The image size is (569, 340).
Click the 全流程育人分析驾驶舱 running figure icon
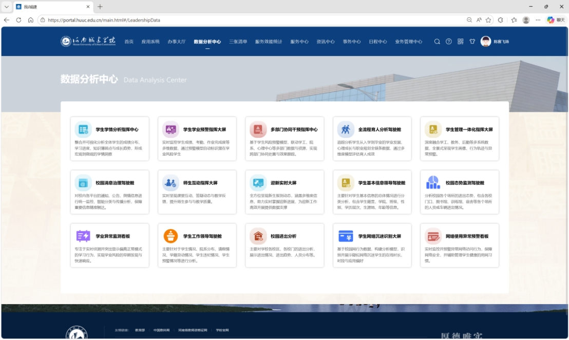tap(346, 129)
